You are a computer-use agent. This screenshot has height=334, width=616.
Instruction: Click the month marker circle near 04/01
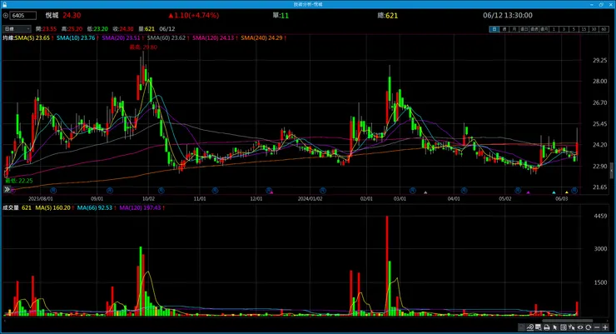click(464, 191)
